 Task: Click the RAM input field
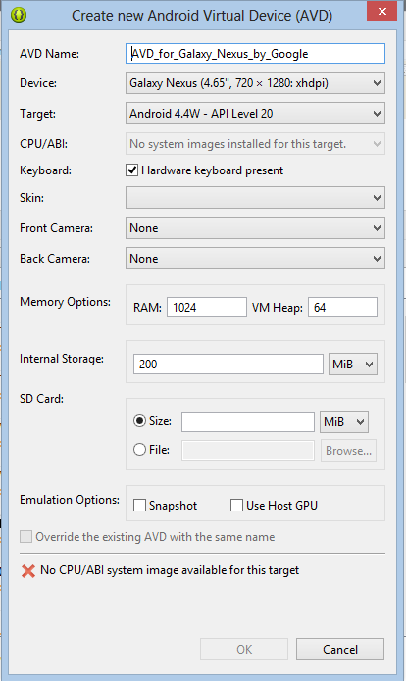tap(207, 308)
